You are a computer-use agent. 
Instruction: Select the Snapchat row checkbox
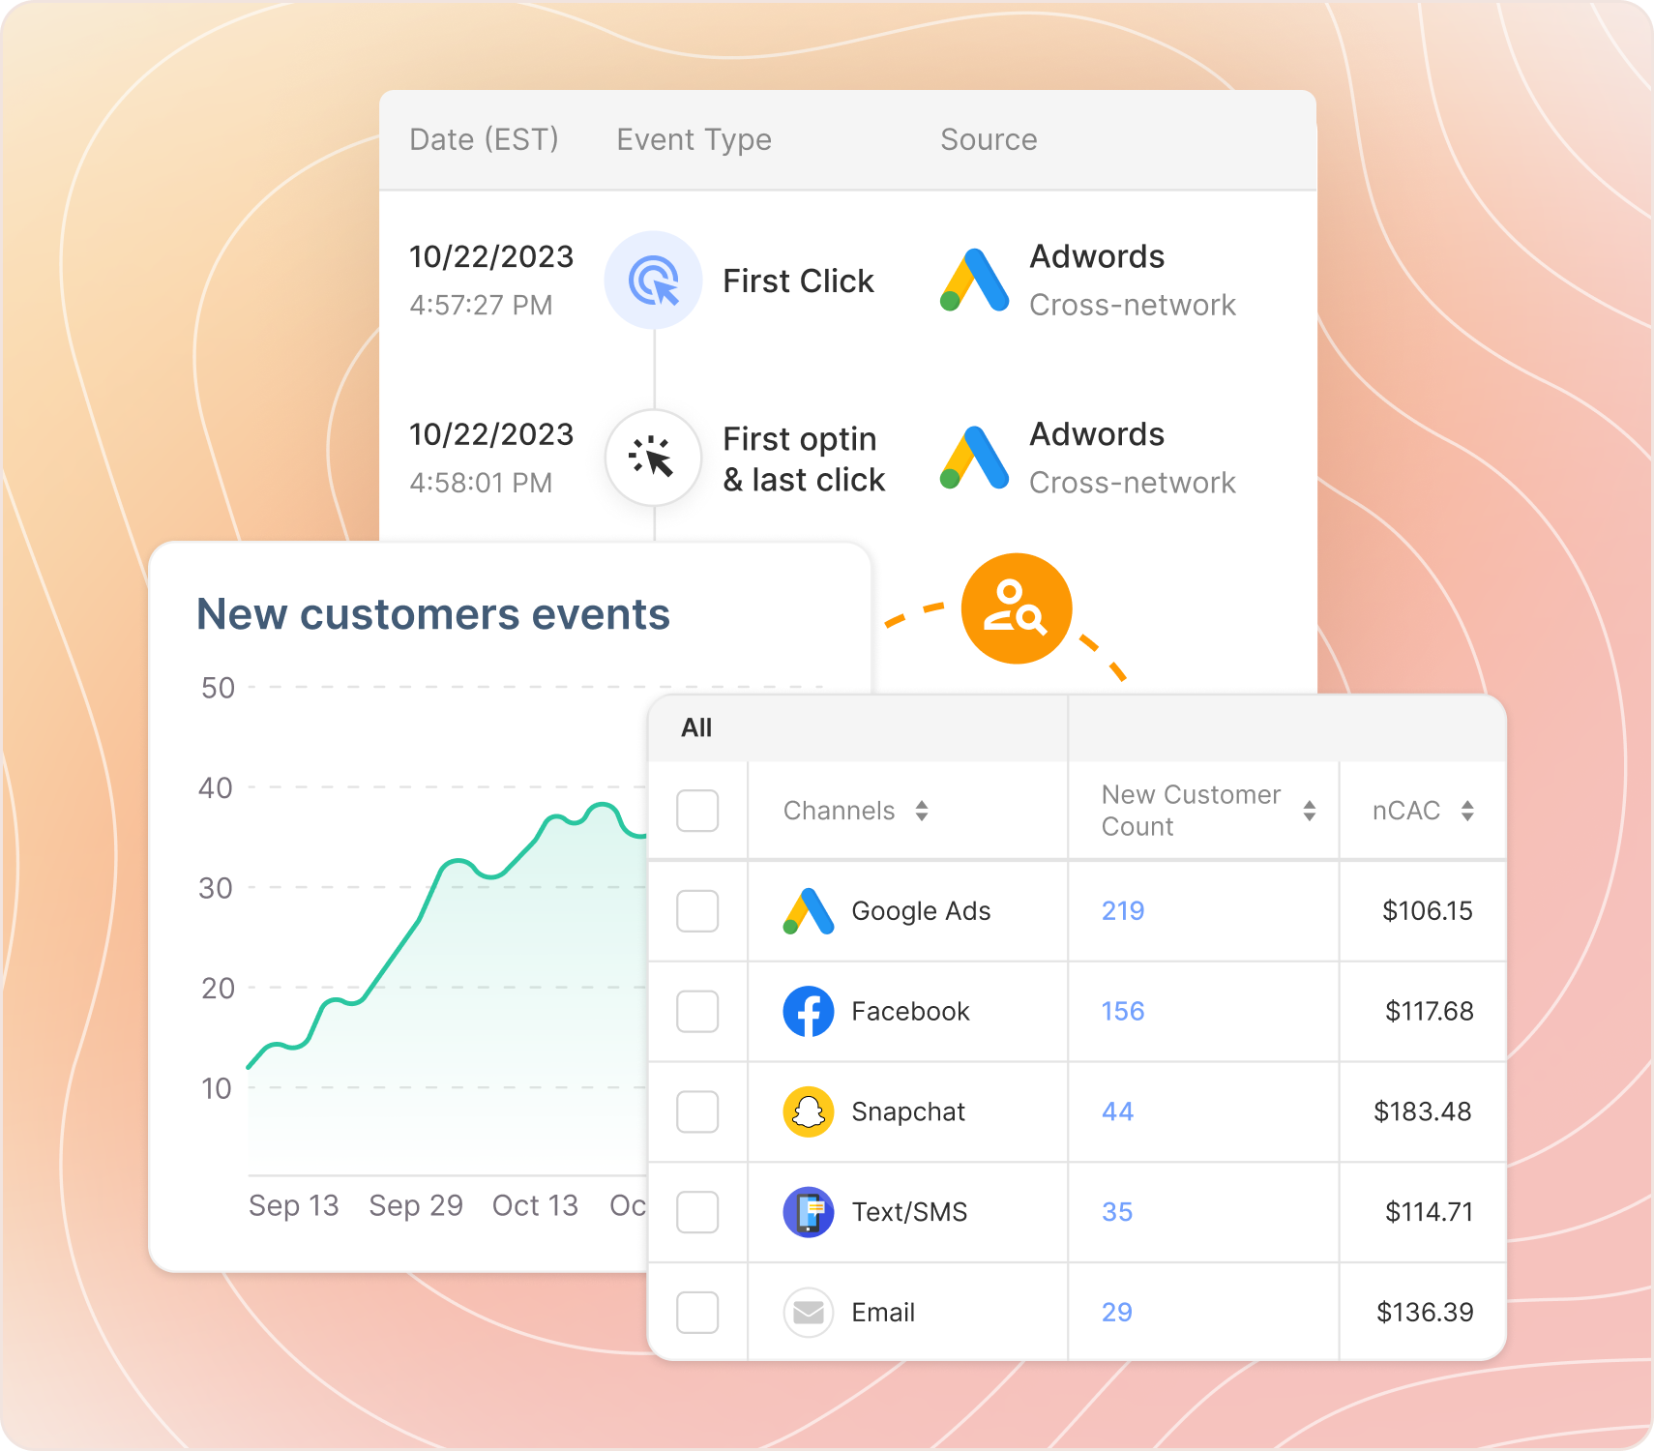coord(697,1111)
